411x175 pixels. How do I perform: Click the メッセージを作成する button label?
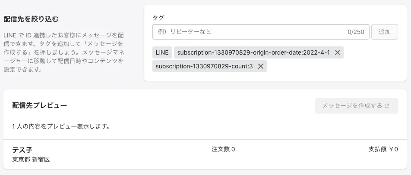352,106
